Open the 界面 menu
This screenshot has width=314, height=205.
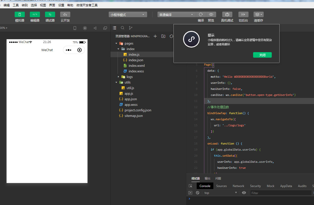tap(52, 5)
